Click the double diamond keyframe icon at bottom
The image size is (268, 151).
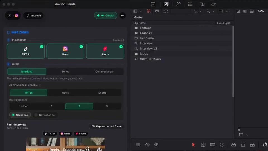[147, 145]
